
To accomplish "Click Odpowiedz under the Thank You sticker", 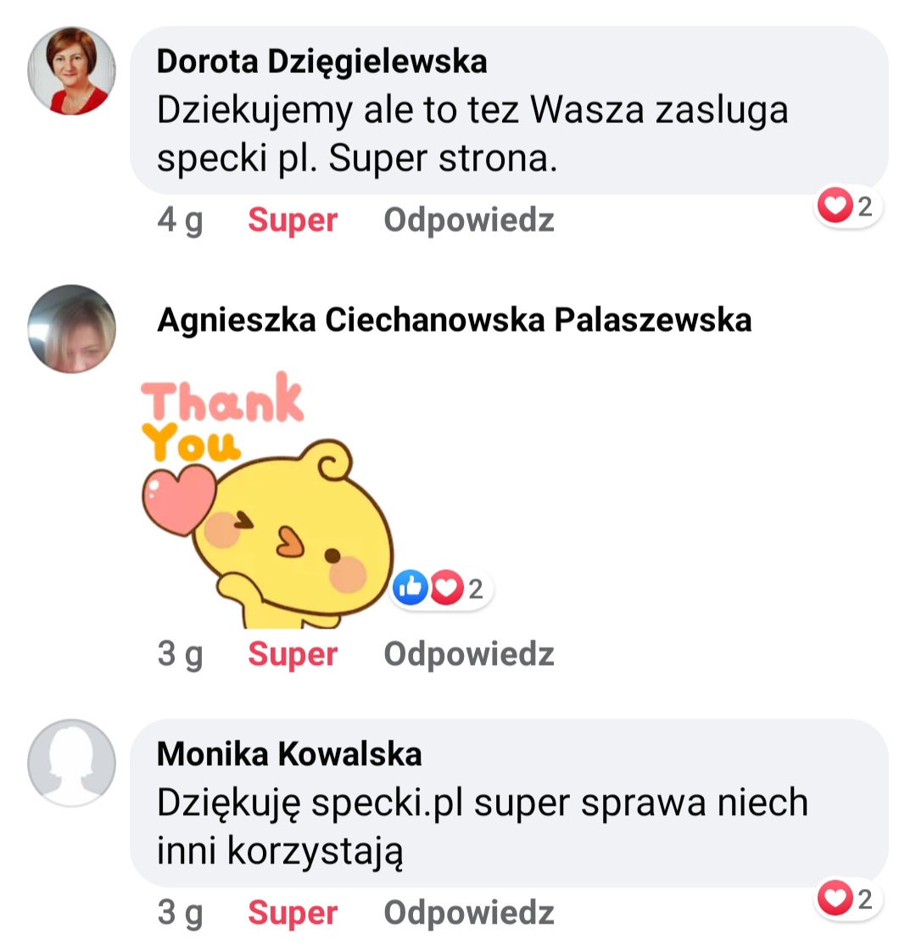I will tap(469, 654).
